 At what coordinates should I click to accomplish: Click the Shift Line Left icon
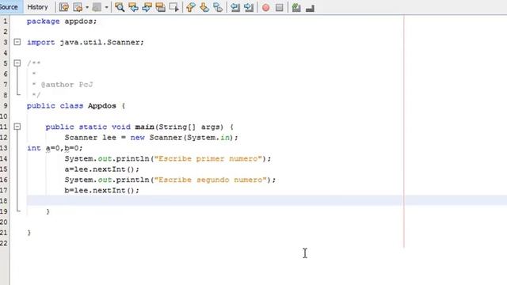(235, 7)
